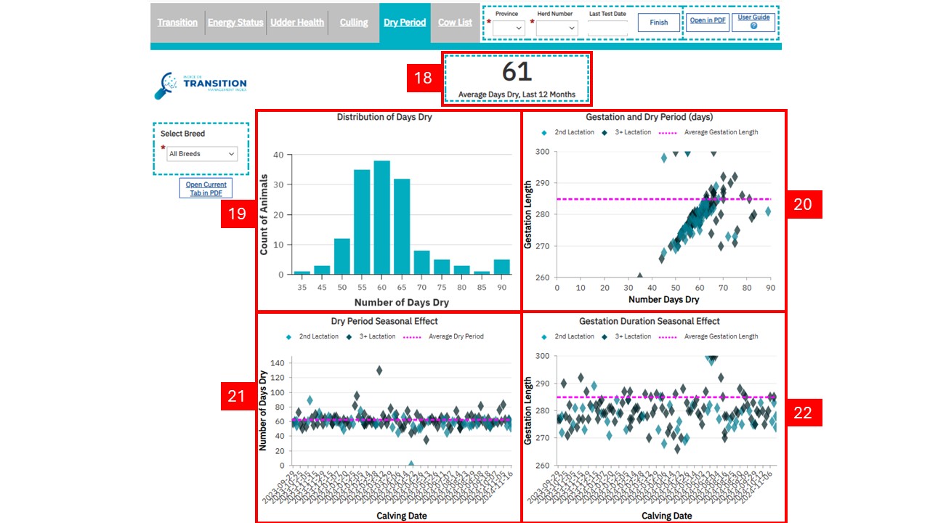This screenshot has width=930, height=523.
Task: Click the Average Days Dry summary card
Action: [517, 78]
